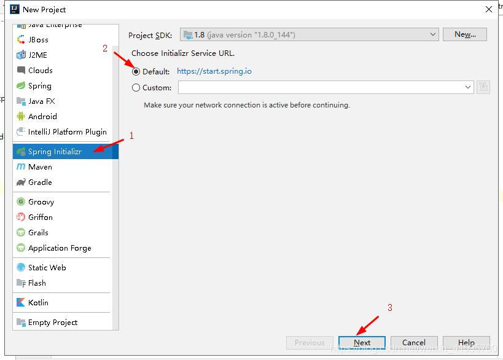Click the Static Web globe icon

point(21,267)
